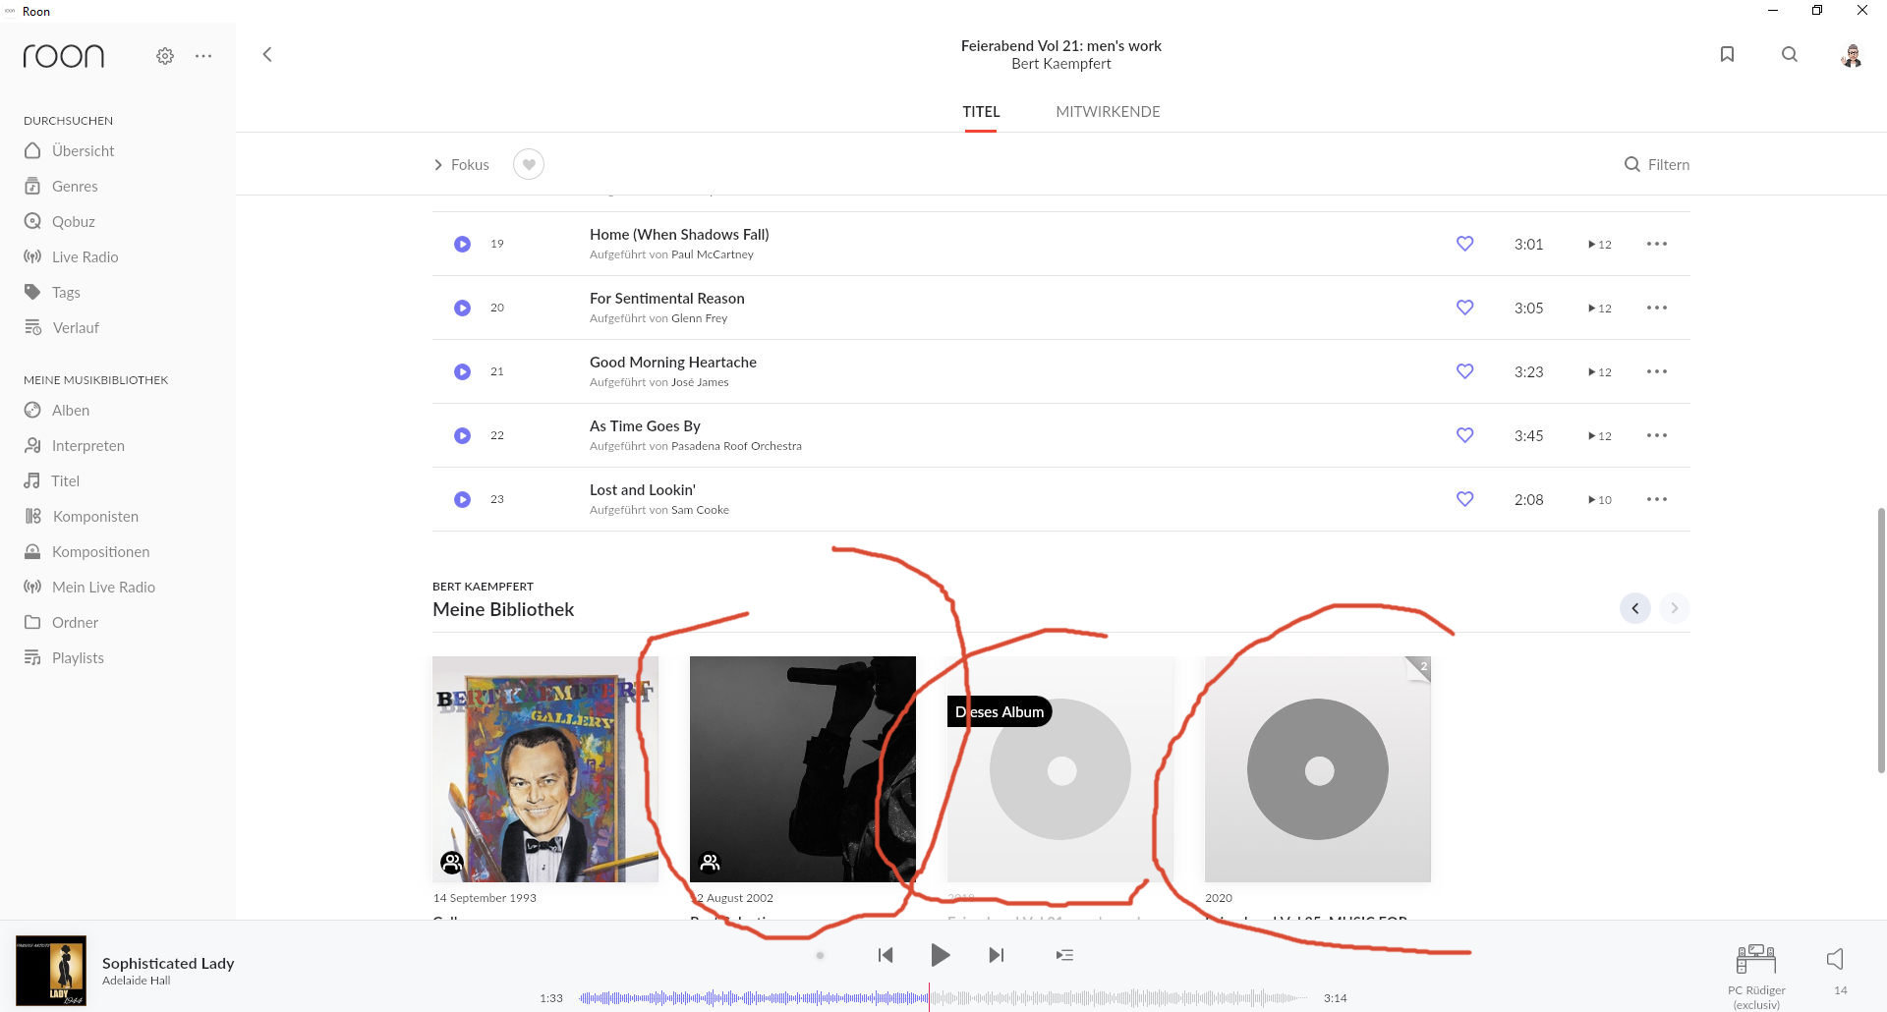The height and width of the screenshot is (1012, 1887).
Task: Open the Bert Kaempfert Gallery album cover
Action: click(545, 769)
